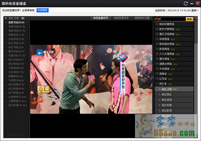Click the orange 搜索 search button

[190, 19]
